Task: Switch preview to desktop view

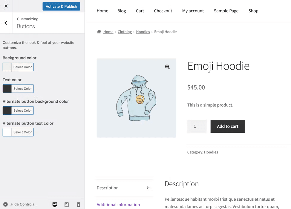Action: click(x=55, y=204)
